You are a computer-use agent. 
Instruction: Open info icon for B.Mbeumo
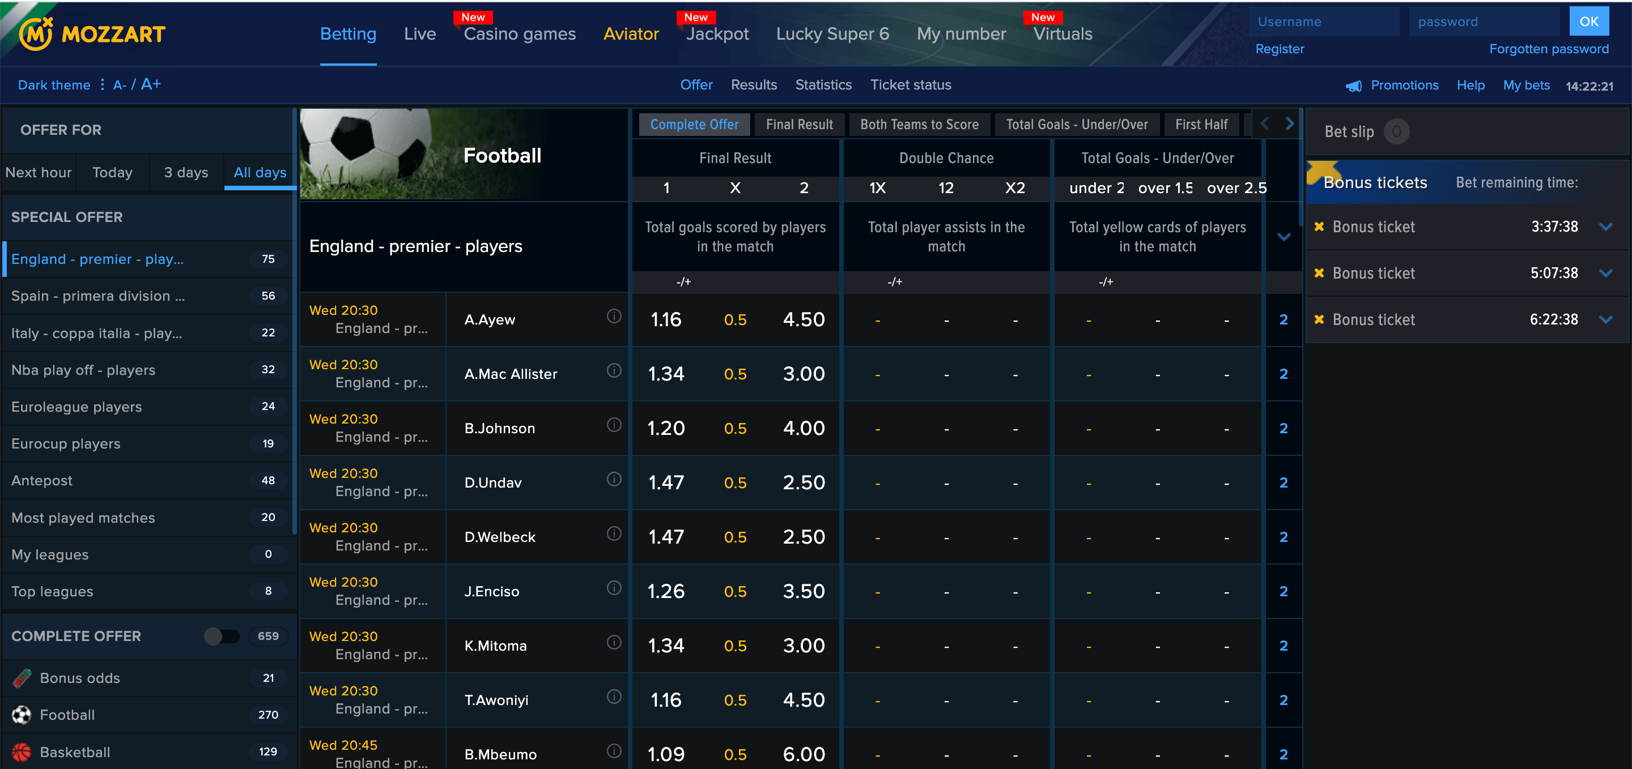tap(613, 751)
